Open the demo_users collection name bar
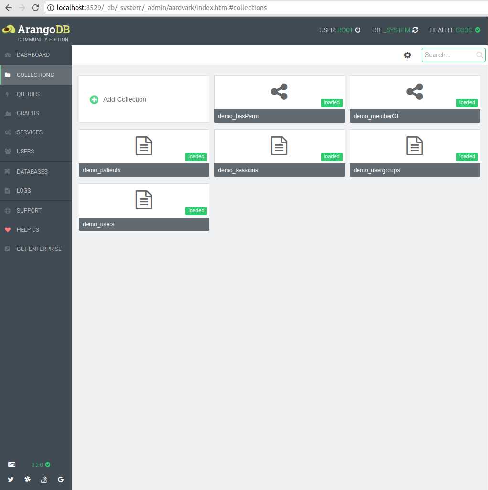The image size is (488, 490). click(144, 224)
